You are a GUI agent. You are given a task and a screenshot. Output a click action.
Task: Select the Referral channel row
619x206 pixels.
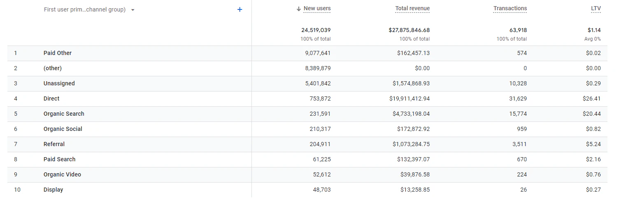pyautogui.click(x=307, y=144)
